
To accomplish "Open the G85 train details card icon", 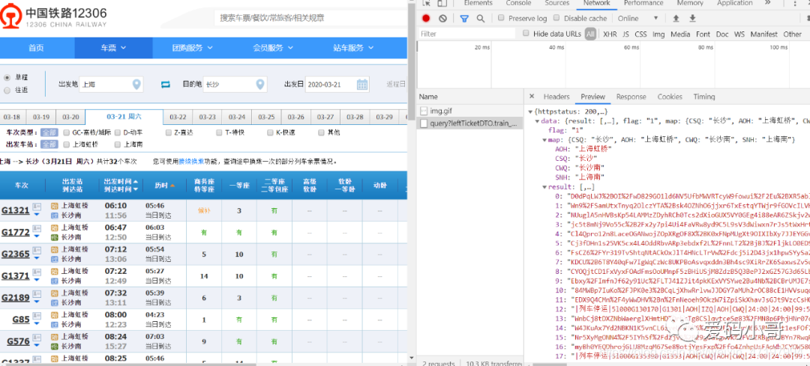I will click(37, 315).
